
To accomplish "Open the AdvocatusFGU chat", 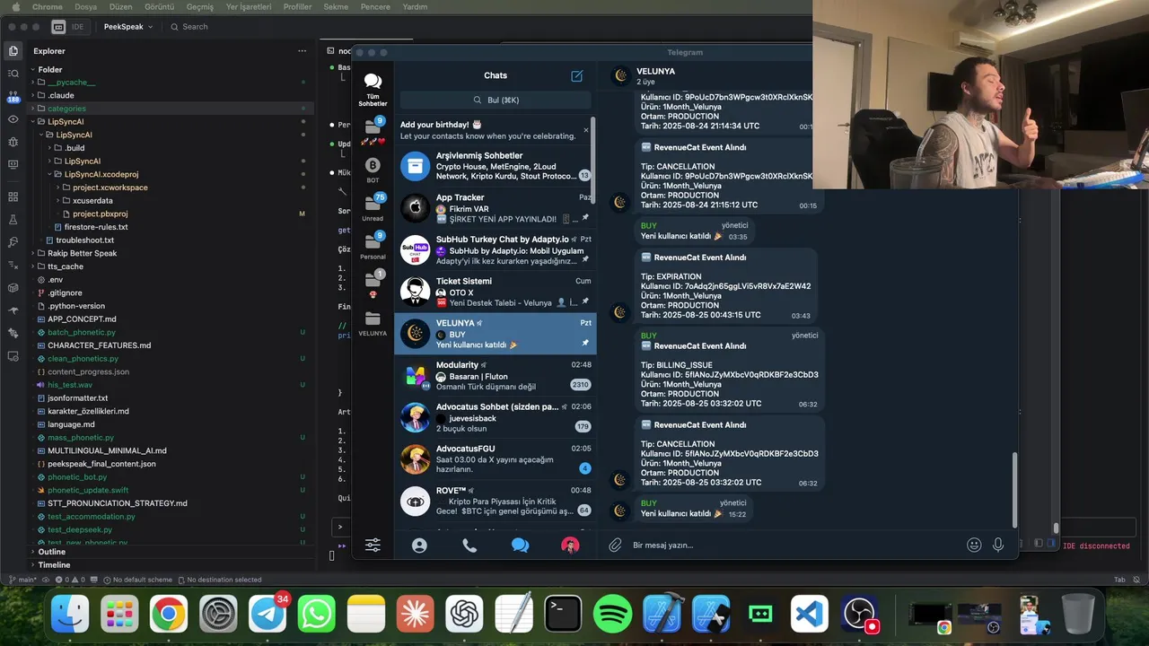I will [496, 459].
